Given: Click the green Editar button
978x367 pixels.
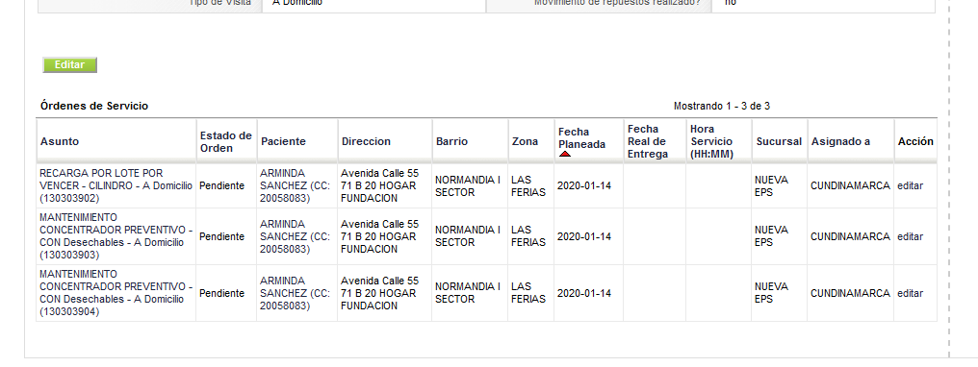Looking at the screenshot, I should coord(70,64).
